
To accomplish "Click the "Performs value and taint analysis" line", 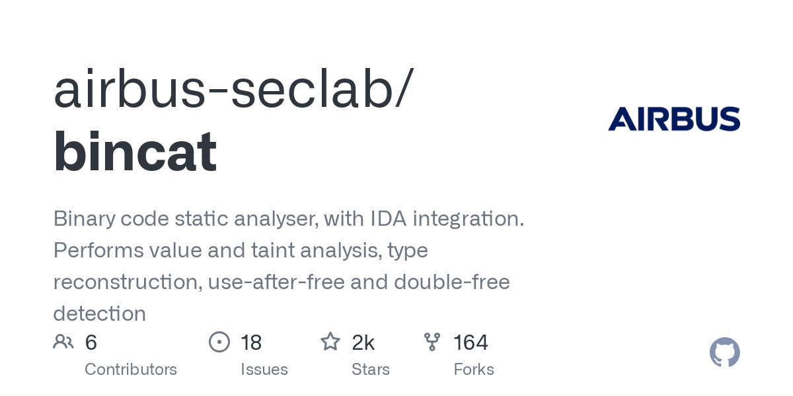I will coord(241,250).
